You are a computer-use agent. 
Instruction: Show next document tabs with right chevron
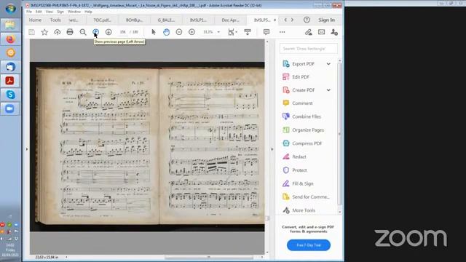[292, 20]
